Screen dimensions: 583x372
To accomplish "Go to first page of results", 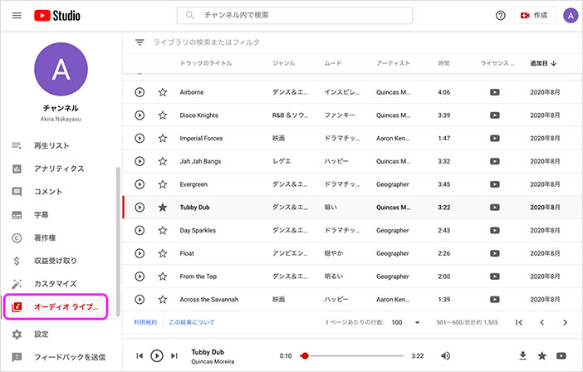I will coord(519,322).
